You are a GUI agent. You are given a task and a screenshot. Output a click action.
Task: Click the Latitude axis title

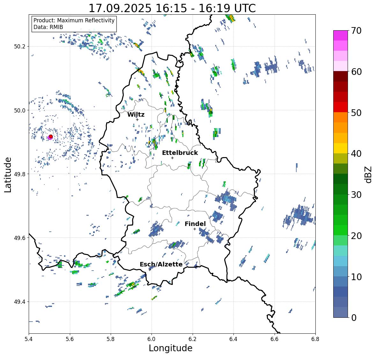[x=8, y=174]
